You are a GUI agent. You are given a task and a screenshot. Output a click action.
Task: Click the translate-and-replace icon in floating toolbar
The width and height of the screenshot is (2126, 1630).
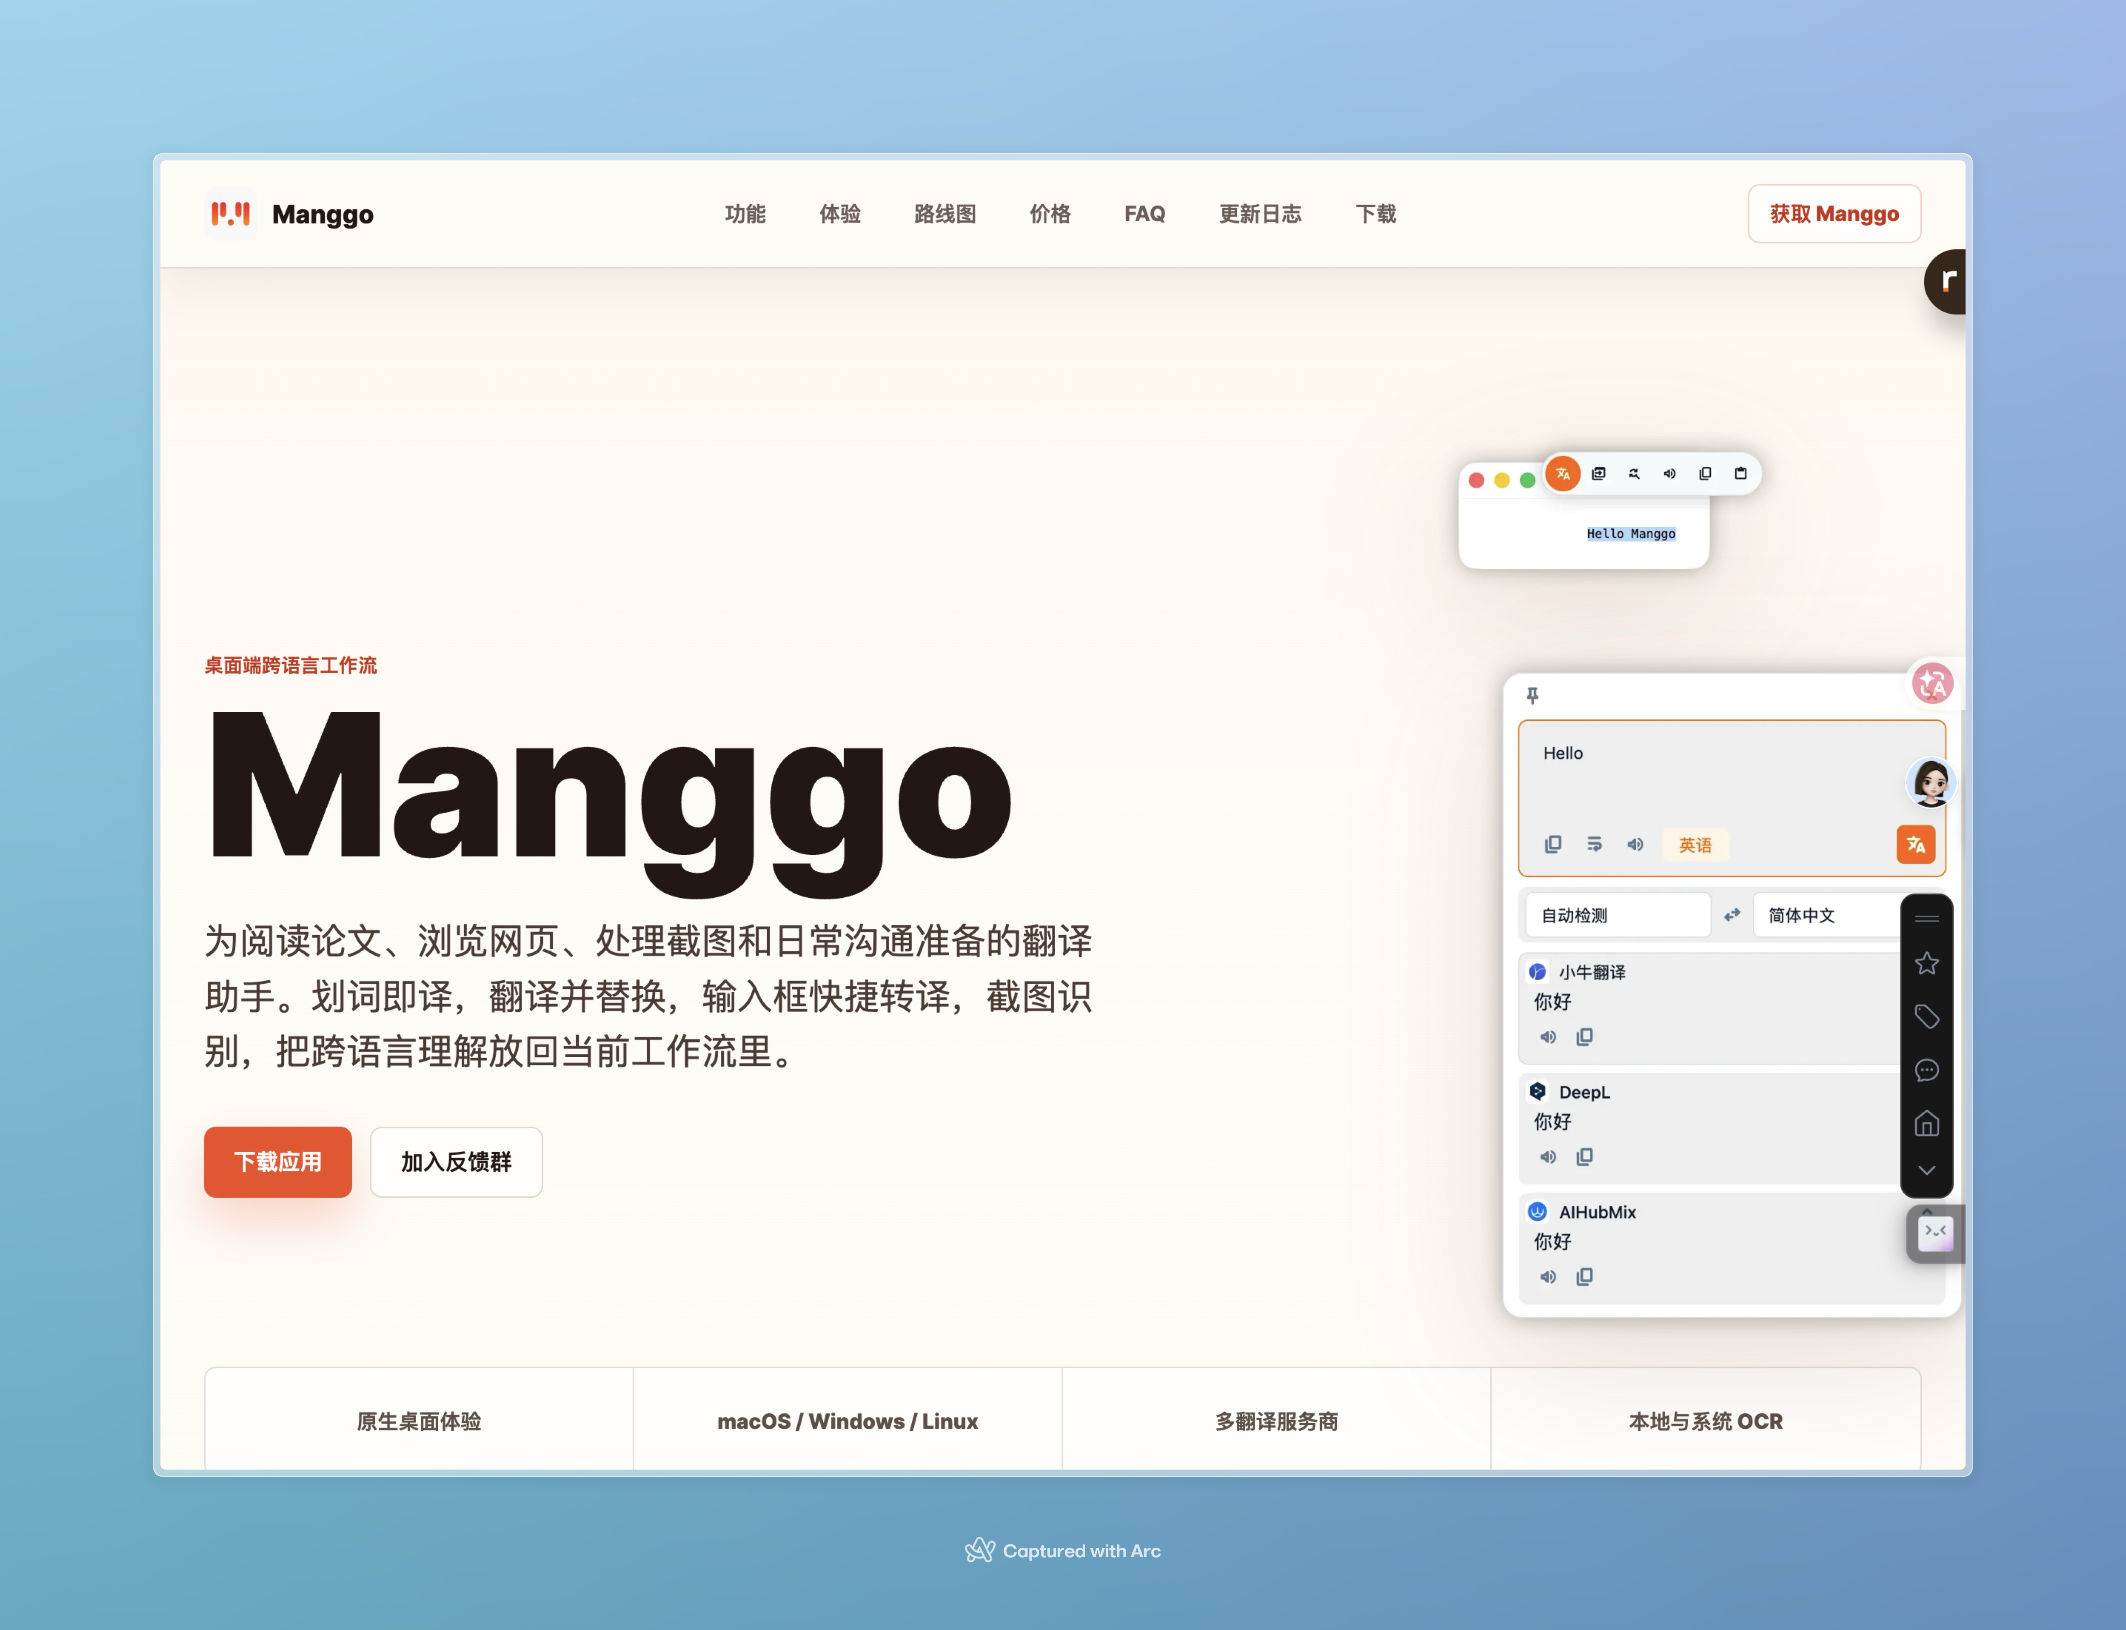click(x=1599, y=473)
